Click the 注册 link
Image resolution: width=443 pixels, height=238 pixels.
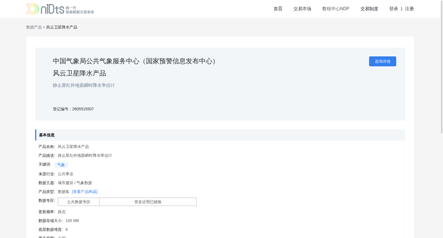tap(409, 9)
